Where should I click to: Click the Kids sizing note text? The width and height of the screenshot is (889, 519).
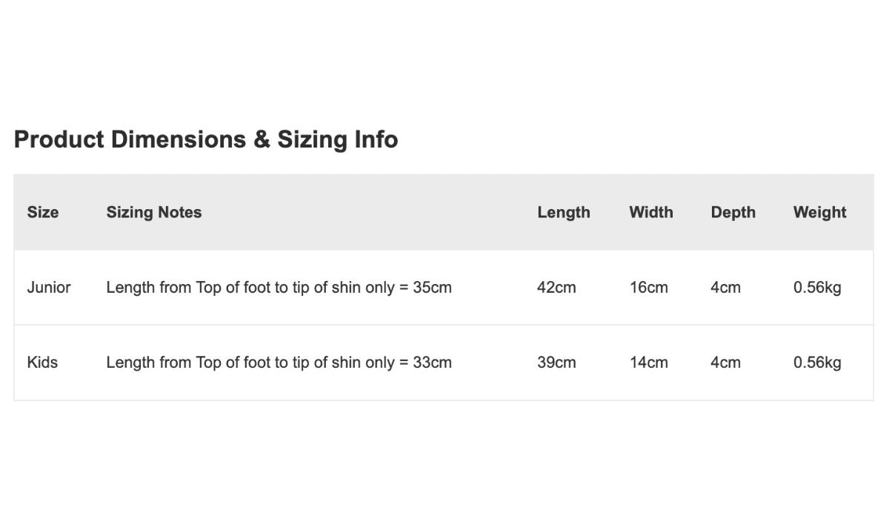tap(279, 363)
